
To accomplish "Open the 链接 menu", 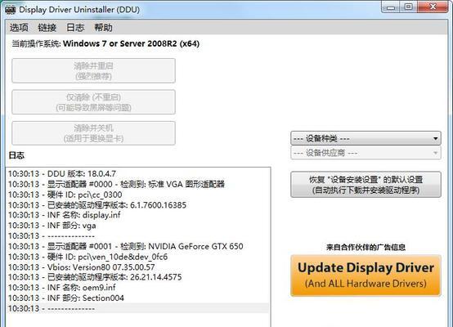I will click(x=47, y=28).
